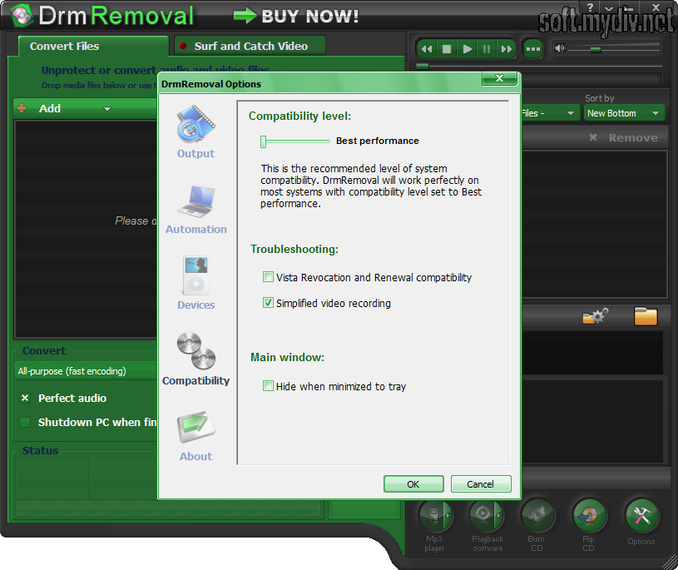Click the BUY NOW! link
Image resolution: width=678 pixels, height=570 pixels.
click(x=297, y=17)
